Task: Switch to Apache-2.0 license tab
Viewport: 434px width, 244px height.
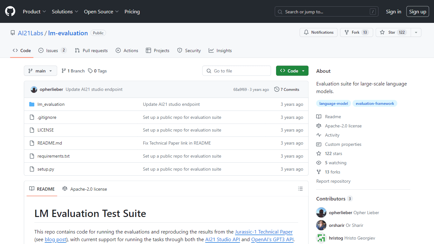Action: pyautogui.click(x=85, y=189)
